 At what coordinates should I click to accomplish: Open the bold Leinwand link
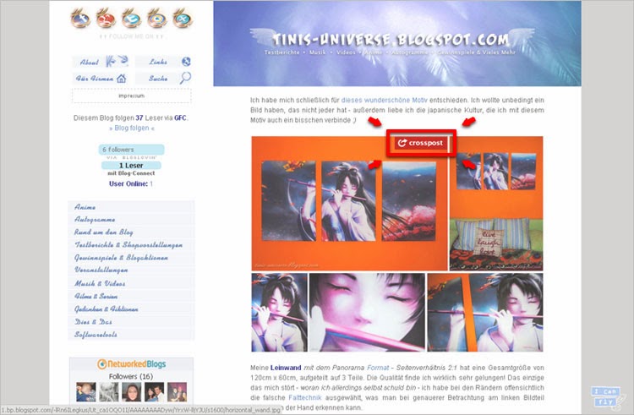(286, 368)
